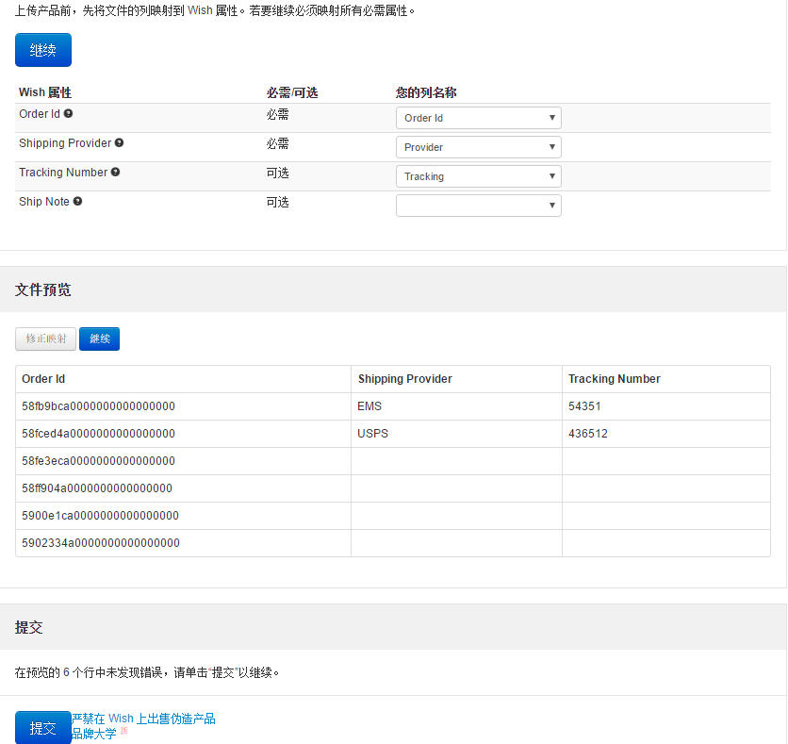
Task: Click the 新 badge beside 品牌大学
Action: tap(123, 732)
